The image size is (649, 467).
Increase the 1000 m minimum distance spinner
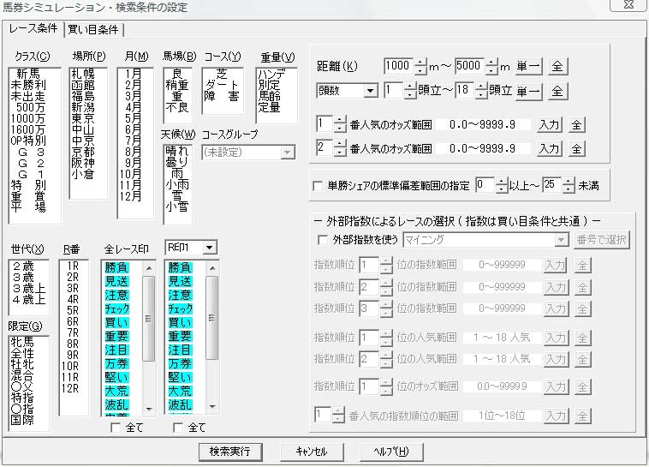420,62
